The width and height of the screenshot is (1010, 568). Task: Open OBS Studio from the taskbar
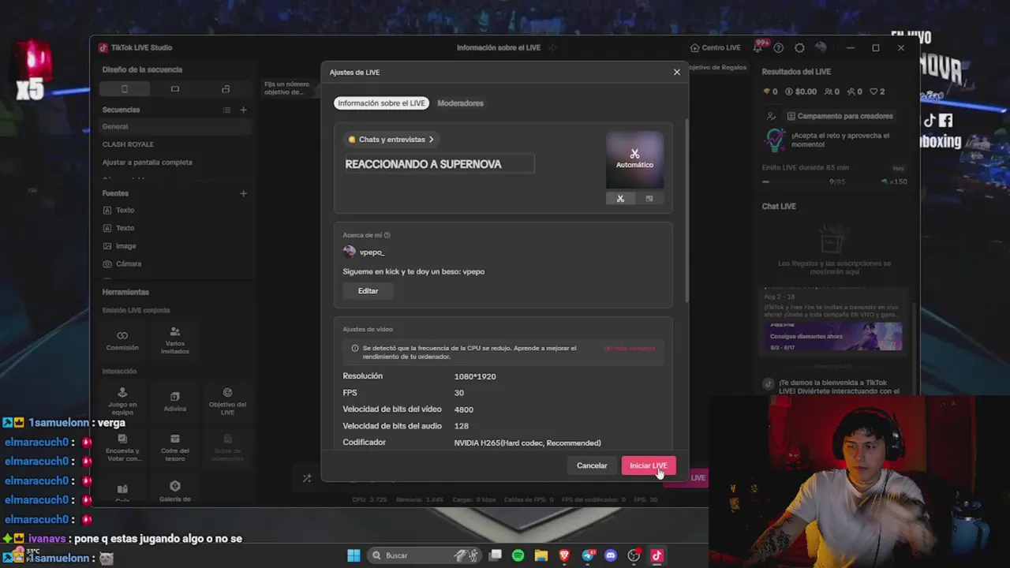point(634,555)
